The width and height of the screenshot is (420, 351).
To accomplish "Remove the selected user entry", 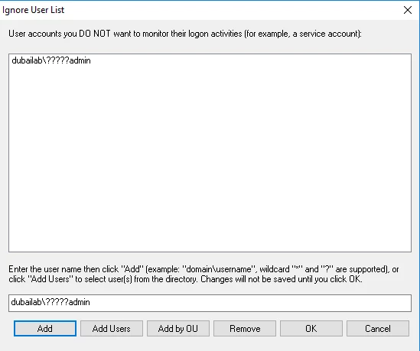I will pyautogui.click(x=245, y=328).
